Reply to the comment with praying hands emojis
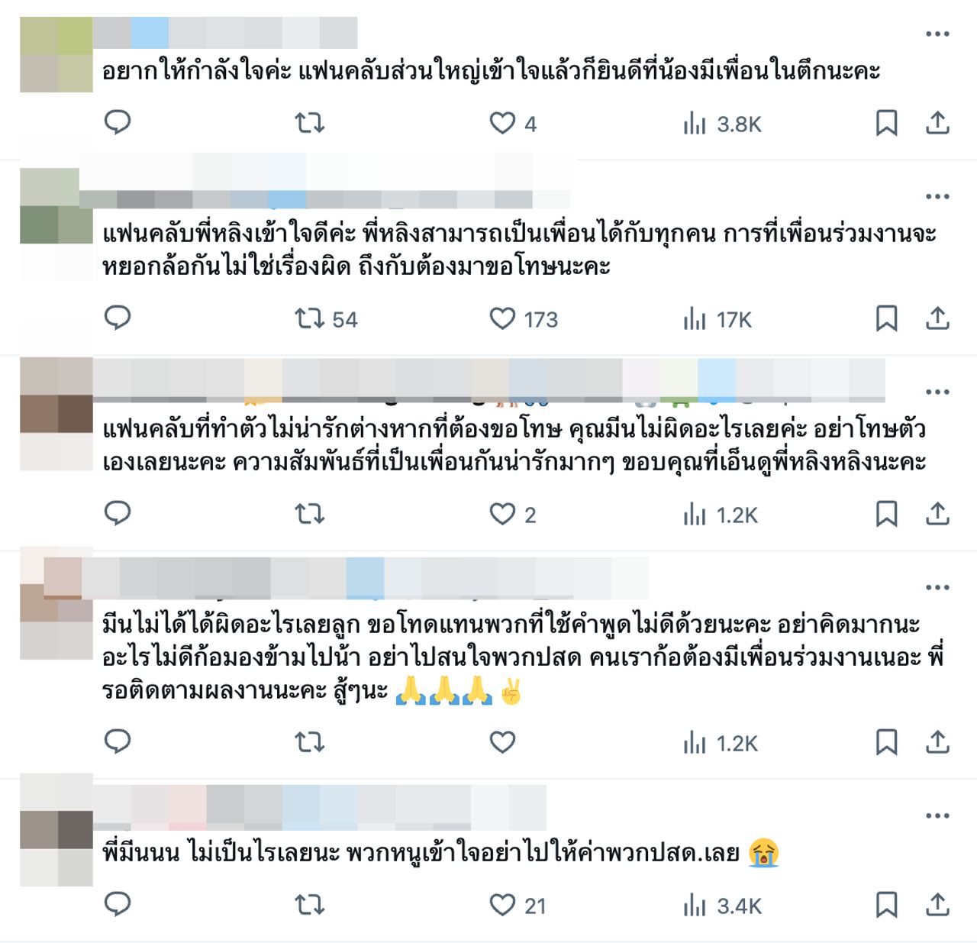The height and width of the screenshot is (943, 977). pos(118,741)
